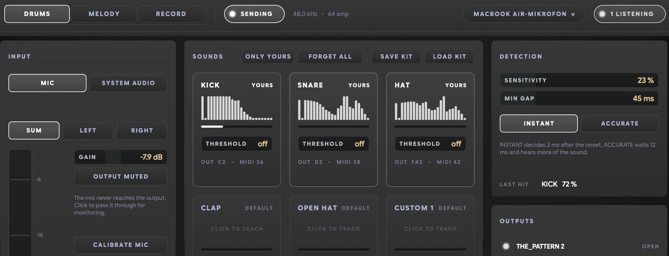Open the MacBook Air-Mikrofon device dropdown
Image resolution: width=669 pixels, height=256 pixels.
point(524,14)
